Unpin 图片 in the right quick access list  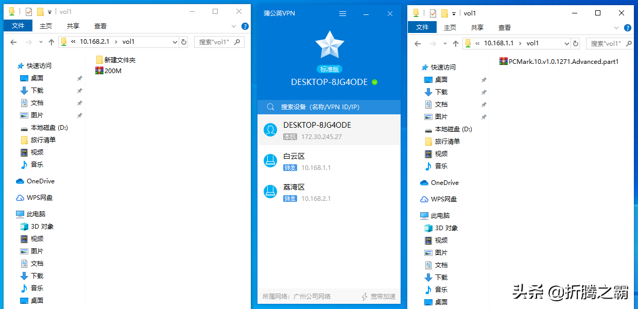484,117
